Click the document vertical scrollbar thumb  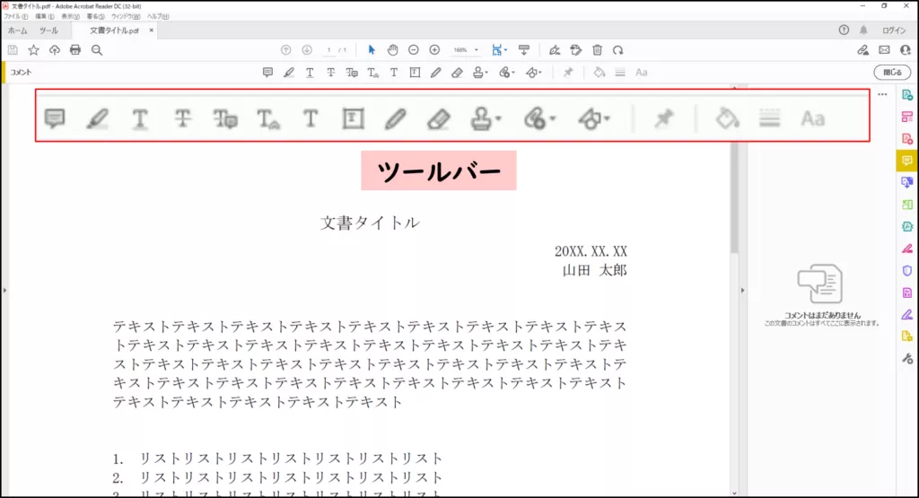pos(734,197)
